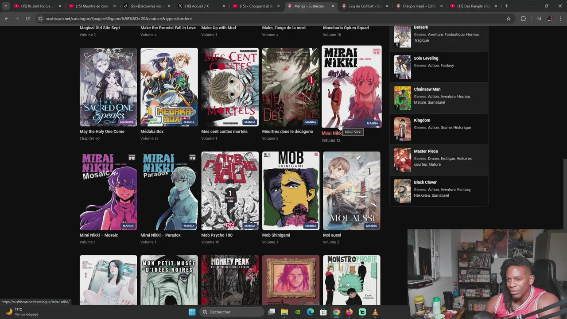Open May the Holy One Come cover
Image resolution: width=567 pixels, height=319 pixels.
108,87
